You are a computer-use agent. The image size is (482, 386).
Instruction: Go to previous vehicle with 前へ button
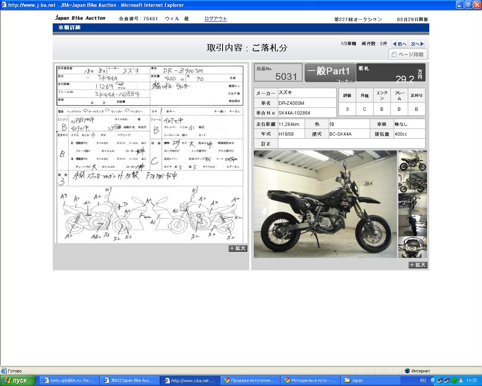(x=400, y=44)
